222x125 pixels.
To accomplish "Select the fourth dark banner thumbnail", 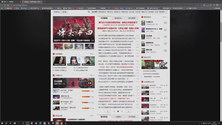I will (x=89, y=46).
